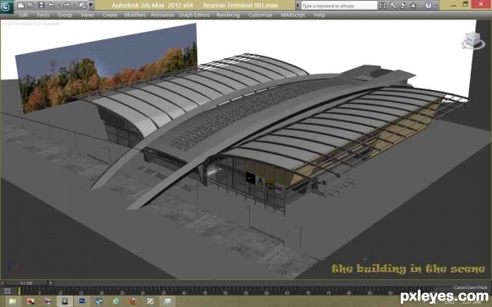Open the MAXScript menu
492x307 pixels.
(x=293, y=15)
